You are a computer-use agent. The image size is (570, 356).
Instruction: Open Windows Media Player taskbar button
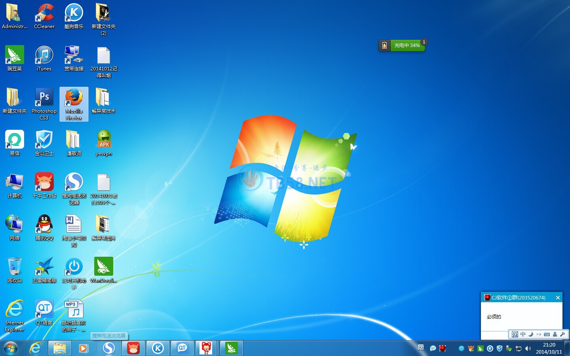coord(84,348)
